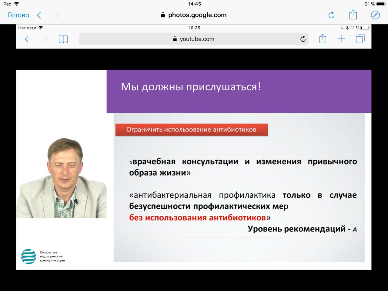Click the outer greyed forward chevron
Image resolution: width=388 pixels, height=291 pixels.
coord(57,15)
